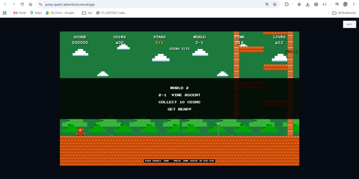Click the address bar URL jump-quest-adventures.vercel.app

[x=70, y=4]
